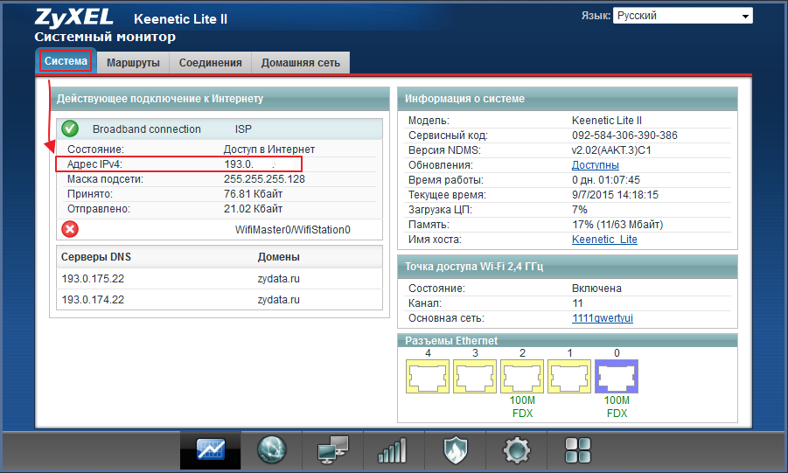This screenshot has height=473, width=788.
Task: Open the Keenetic_Lite host name link
Action: [x=604, y=240]
